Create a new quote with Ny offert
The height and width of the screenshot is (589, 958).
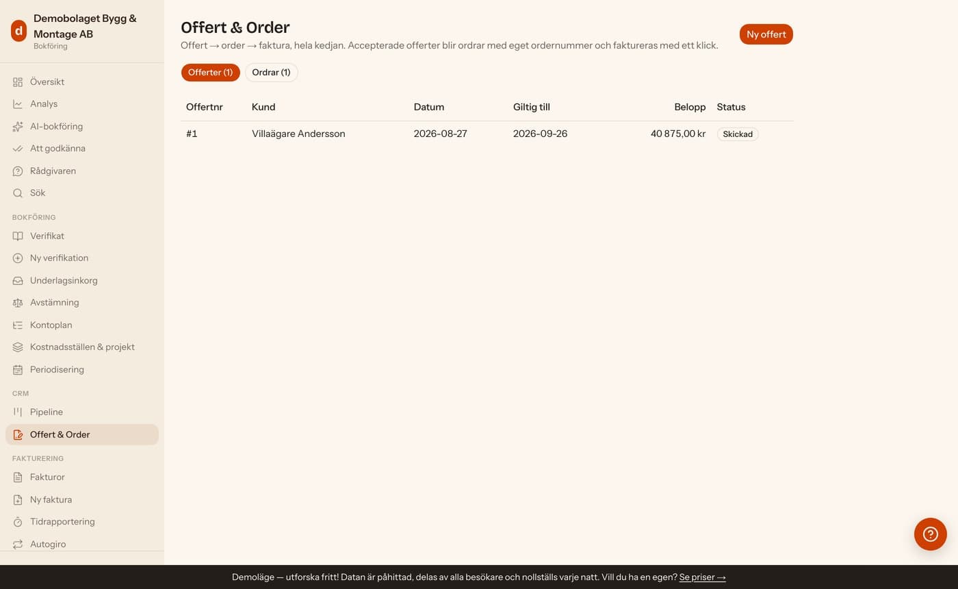766,34
